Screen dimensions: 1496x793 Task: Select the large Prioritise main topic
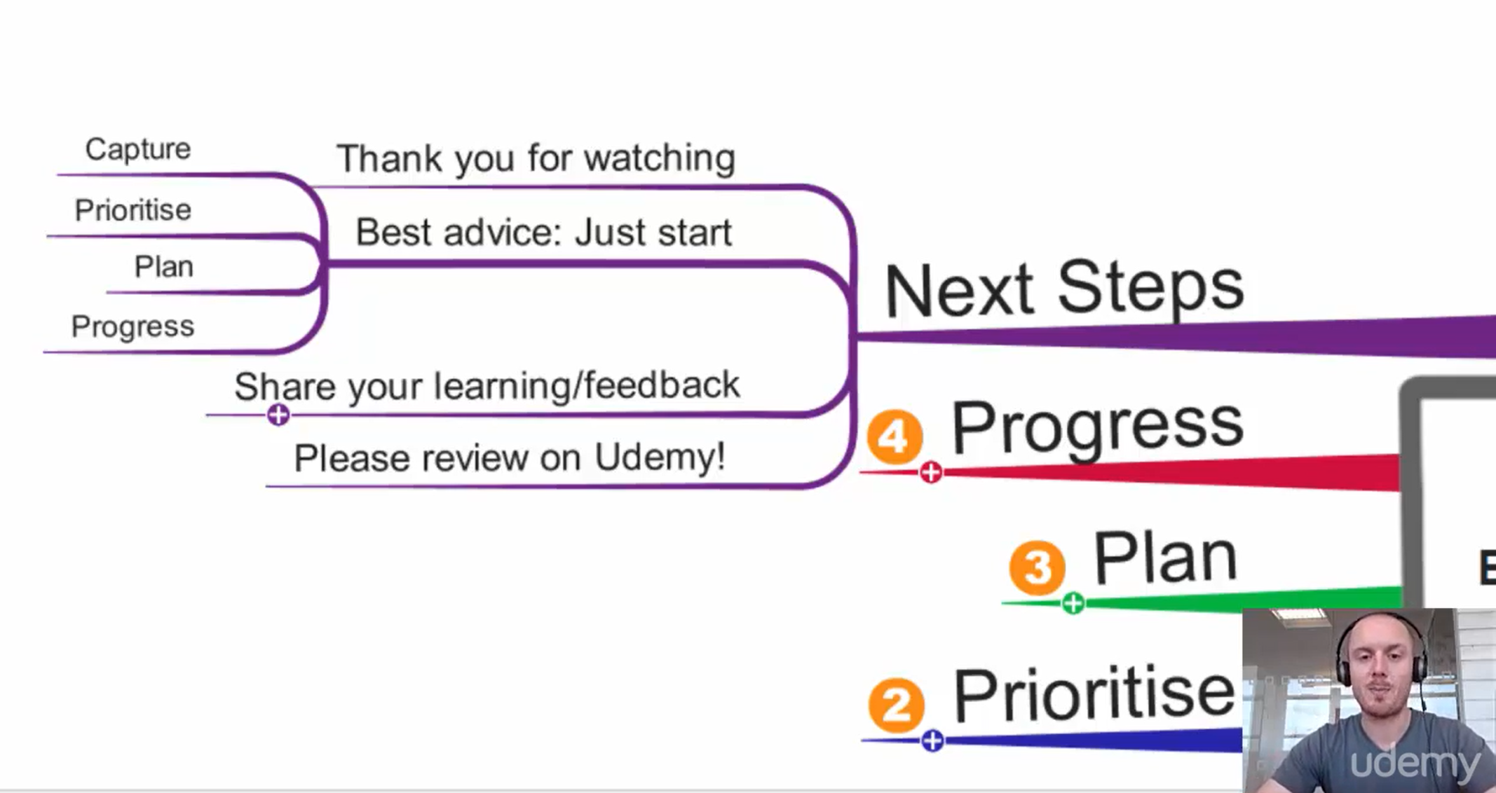point(1094,694)
